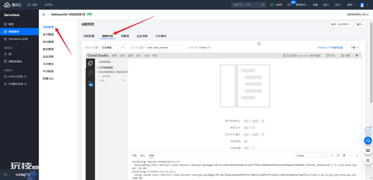Close the terminal panel with X
Viewport: 373px width, 180px height.
[356, 155]
